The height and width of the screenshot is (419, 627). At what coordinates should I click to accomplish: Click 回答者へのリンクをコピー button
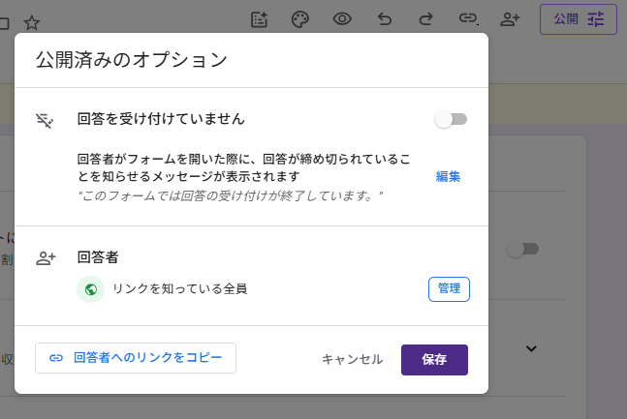(x=136, y=358)
